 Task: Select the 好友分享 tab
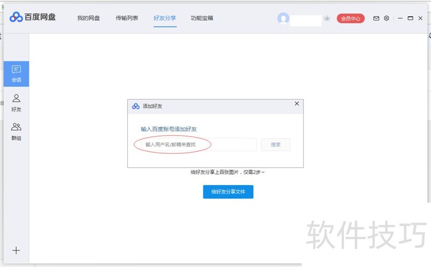[165, 18]
